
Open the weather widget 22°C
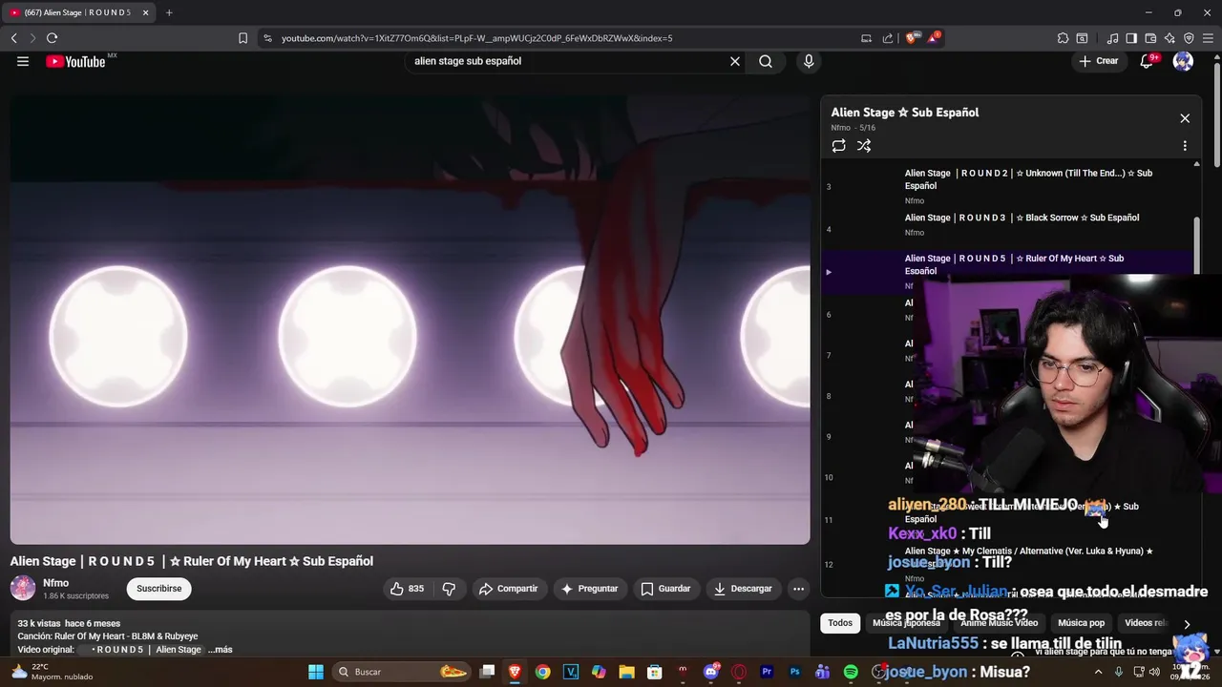pyautogui.click(x=50, y=672)
